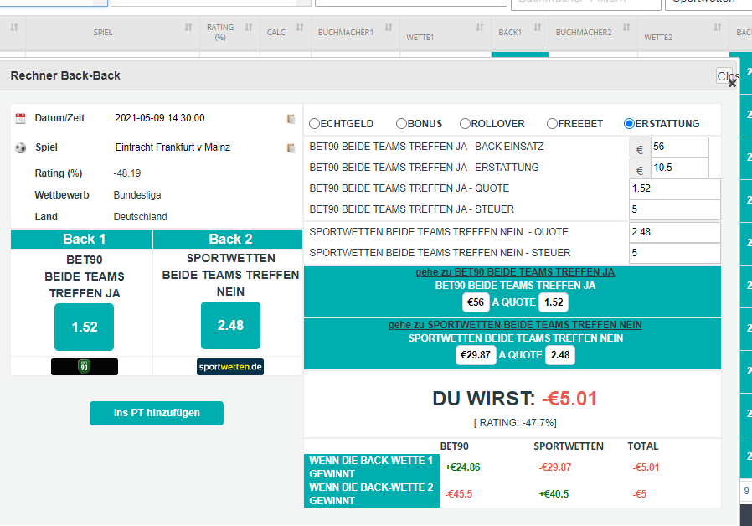Click the Back Einsatz field showing 56
Viewport: 752px width, 526px height.
coord(680,147)
